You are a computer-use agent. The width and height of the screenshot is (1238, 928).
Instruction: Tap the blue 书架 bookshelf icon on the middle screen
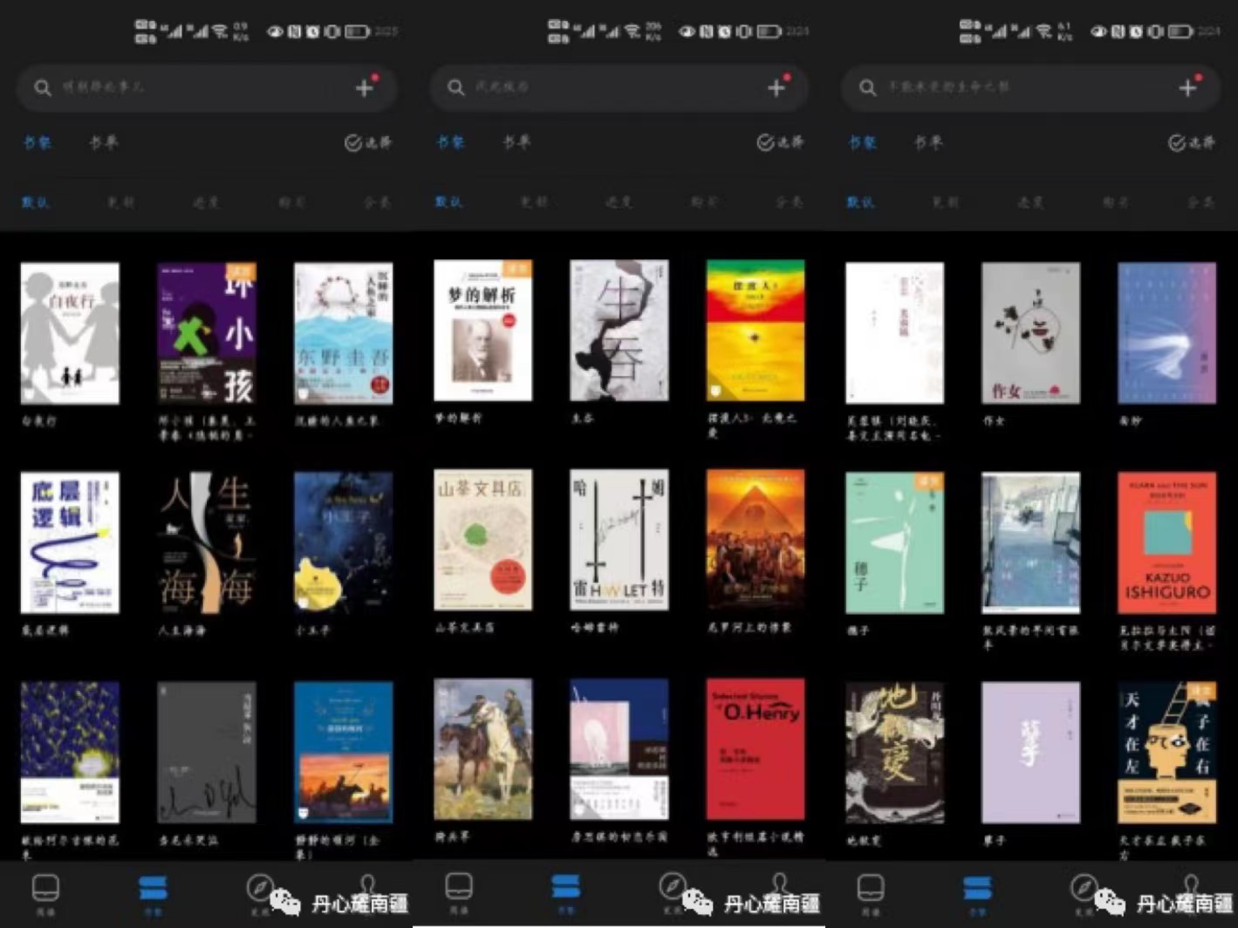coord(565,890)
